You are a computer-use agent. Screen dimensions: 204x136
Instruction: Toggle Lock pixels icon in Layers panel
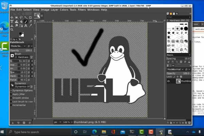click(174, 77)
